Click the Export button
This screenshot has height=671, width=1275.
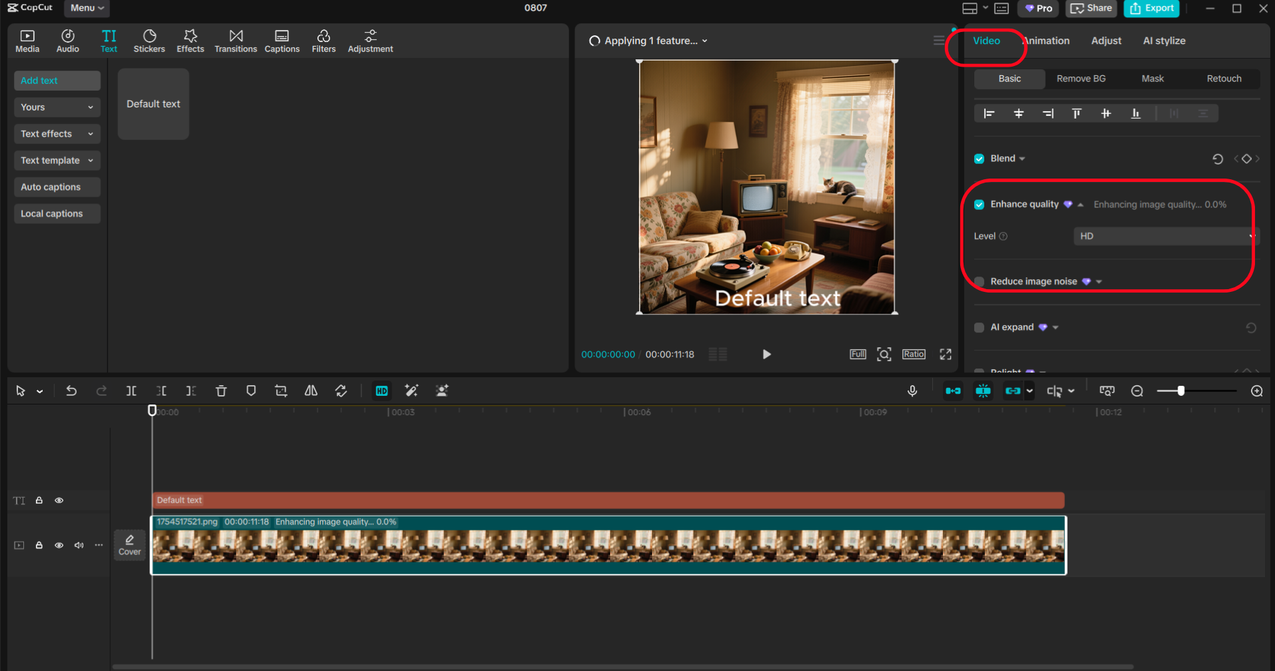tap(1152, 9)
